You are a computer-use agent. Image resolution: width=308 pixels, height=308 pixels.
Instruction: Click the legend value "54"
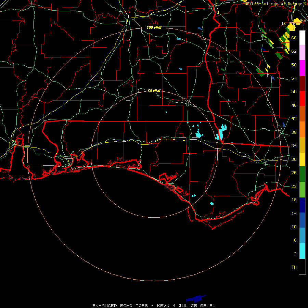[x=294, y=78]
